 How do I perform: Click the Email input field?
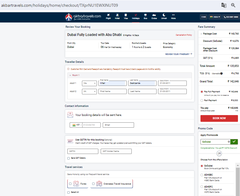coord(118,125)
